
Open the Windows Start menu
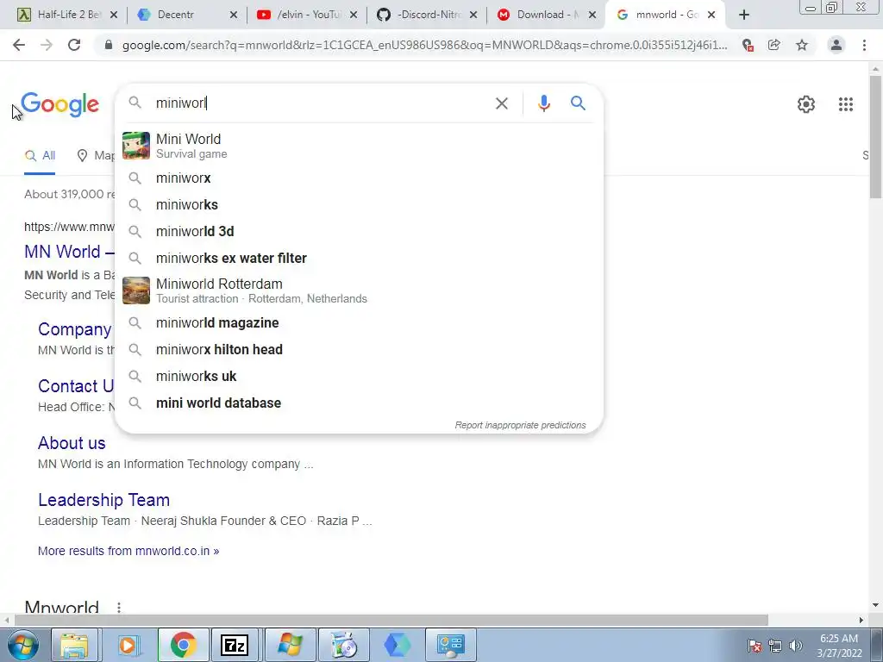click(23, 645)
